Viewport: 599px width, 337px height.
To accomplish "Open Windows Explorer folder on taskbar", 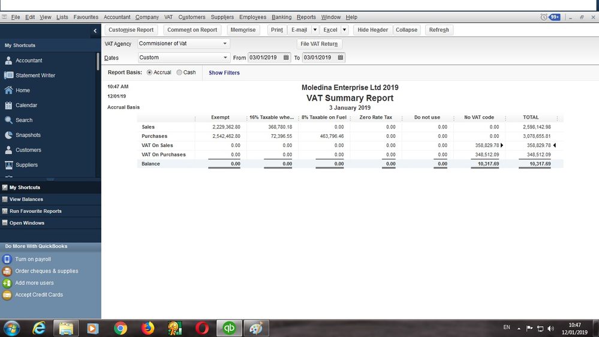I will pyautogui.click(x=66, y=328).
